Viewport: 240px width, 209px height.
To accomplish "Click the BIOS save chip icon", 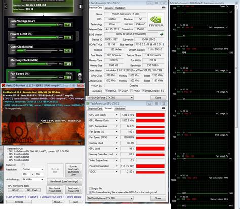I will tap(162, 34).
